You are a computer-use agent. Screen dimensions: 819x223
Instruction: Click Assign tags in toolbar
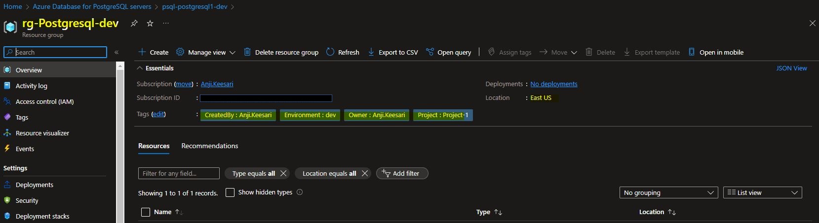[x=509, y=52]
